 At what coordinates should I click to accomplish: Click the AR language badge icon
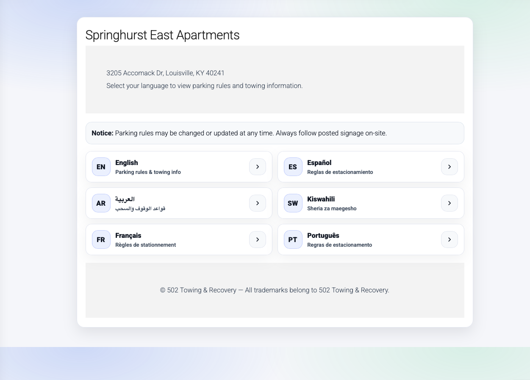coord(101,203)
